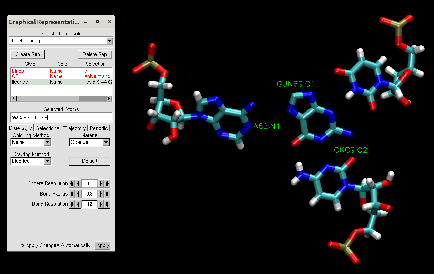The height and width of the screenshot is (274, 434).
Task: Switch to the Selections tab
Action: pos(48,128)
